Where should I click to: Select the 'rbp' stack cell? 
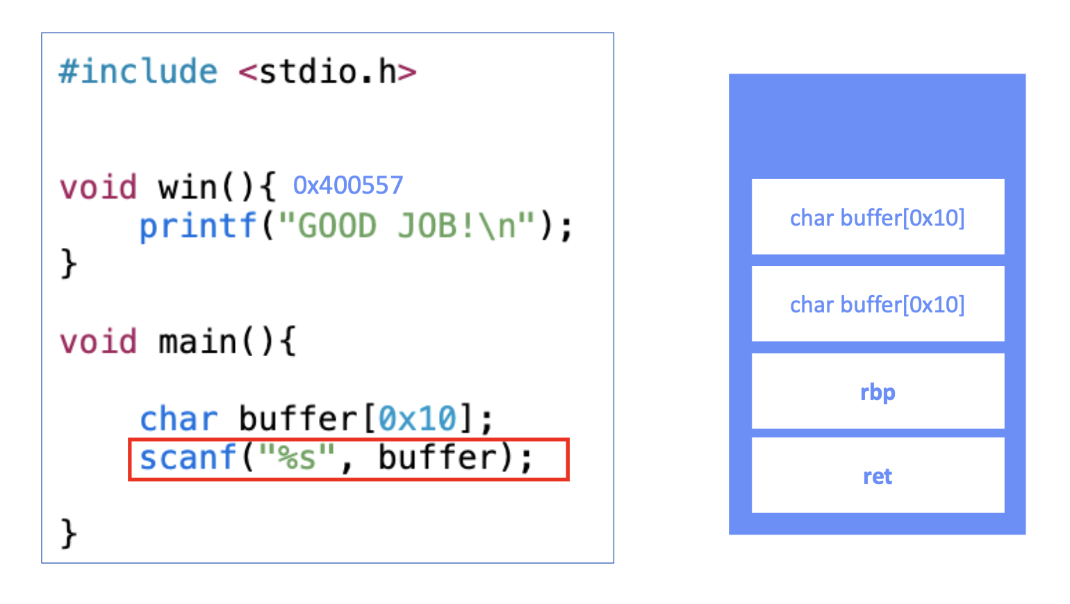click(878, 392)
